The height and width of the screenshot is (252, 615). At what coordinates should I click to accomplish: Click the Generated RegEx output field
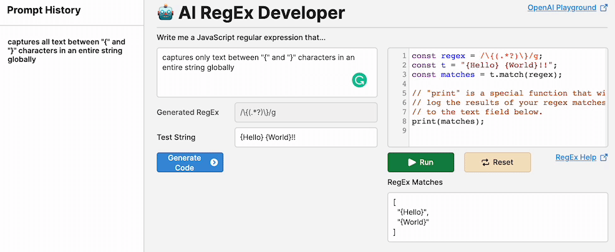tap(306, 112)
